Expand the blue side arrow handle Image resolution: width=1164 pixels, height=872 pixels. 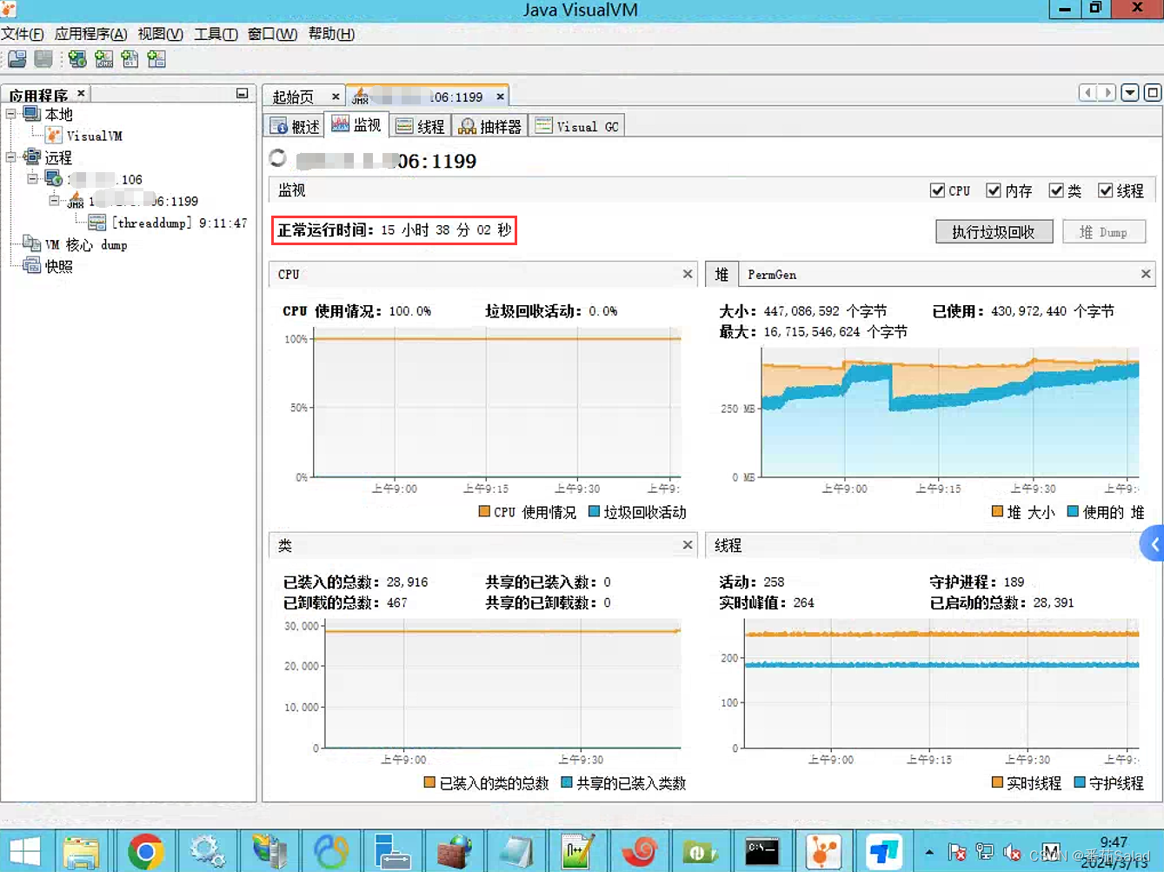[1154, 545]
